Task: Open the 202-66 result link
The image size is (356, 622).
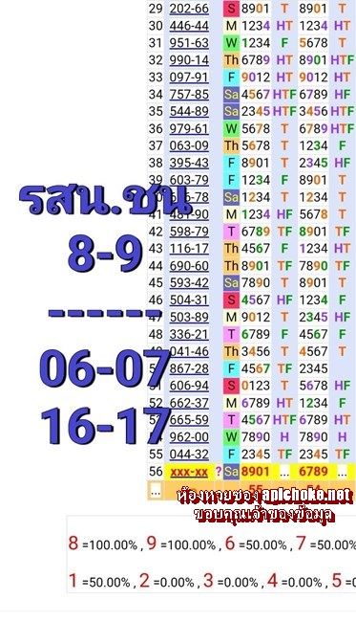Action: tap(189, 9)
